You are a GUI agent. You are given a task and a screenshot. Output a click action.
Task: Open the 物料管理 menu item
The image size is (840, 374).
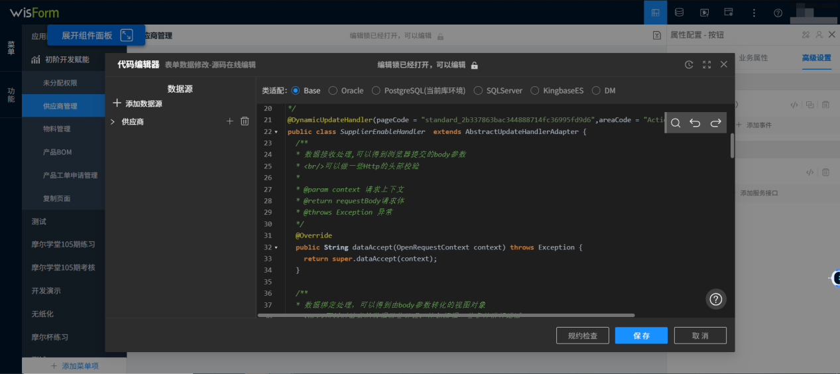[57, 129]
